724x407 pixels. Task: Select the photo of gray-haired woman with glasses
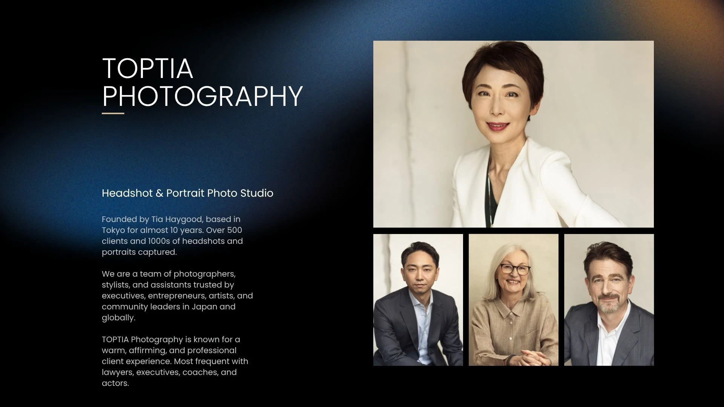tap(513, 300)
